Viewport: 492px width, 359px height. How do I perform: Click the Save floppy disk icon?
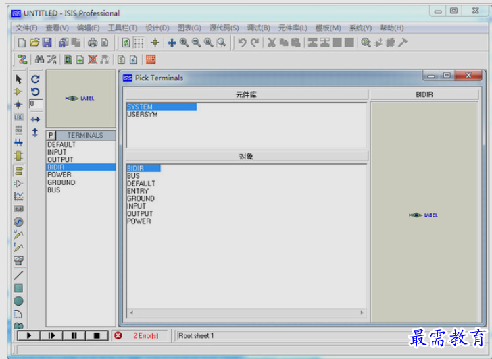pos(47,43)
